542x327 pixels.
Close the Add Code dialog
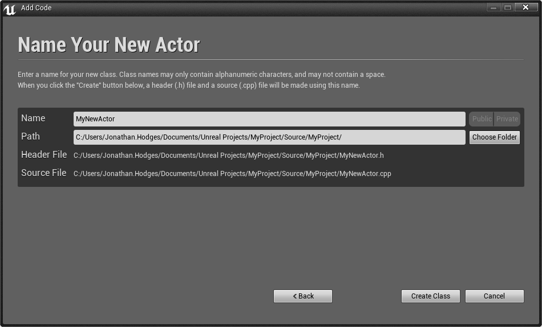coord(526,7)
